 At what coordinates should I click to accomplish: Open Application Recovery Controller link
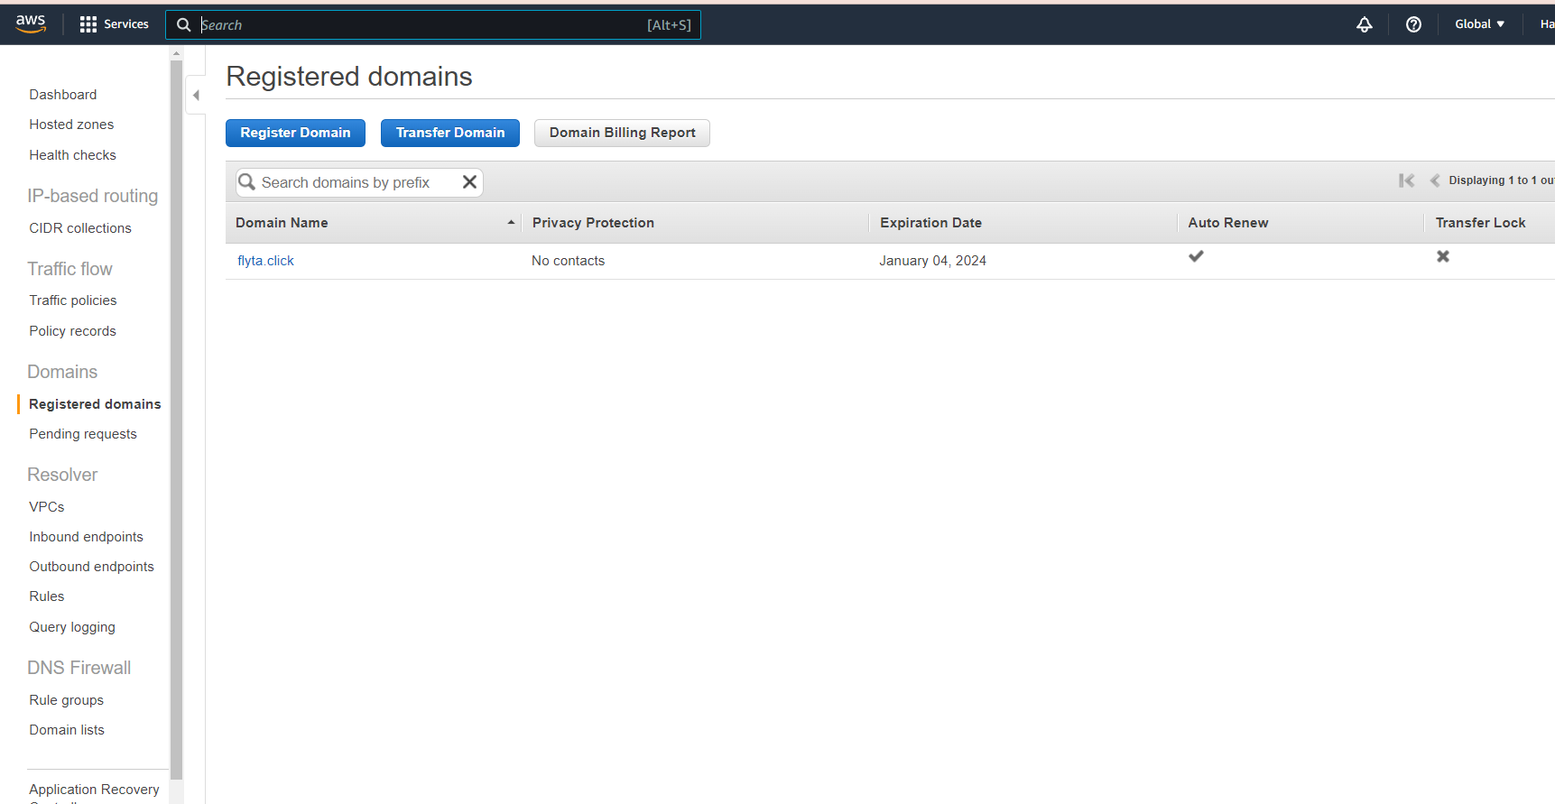[x=94, y=792]
